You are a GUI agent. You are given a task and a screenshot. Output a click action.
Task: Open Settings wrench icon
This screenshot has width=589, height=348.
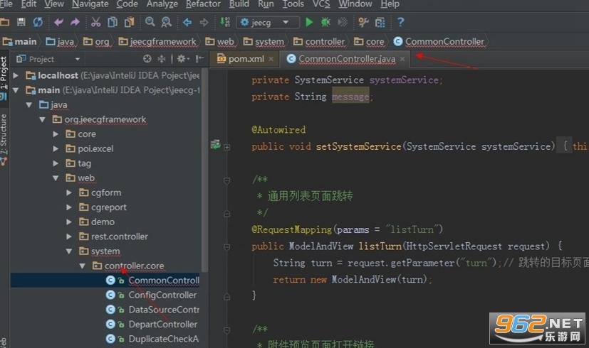[363, 23]
